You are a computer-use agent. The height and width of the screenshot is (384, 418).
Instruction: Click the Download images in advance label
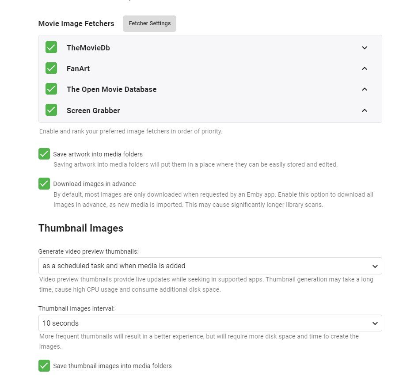[94, 184]
